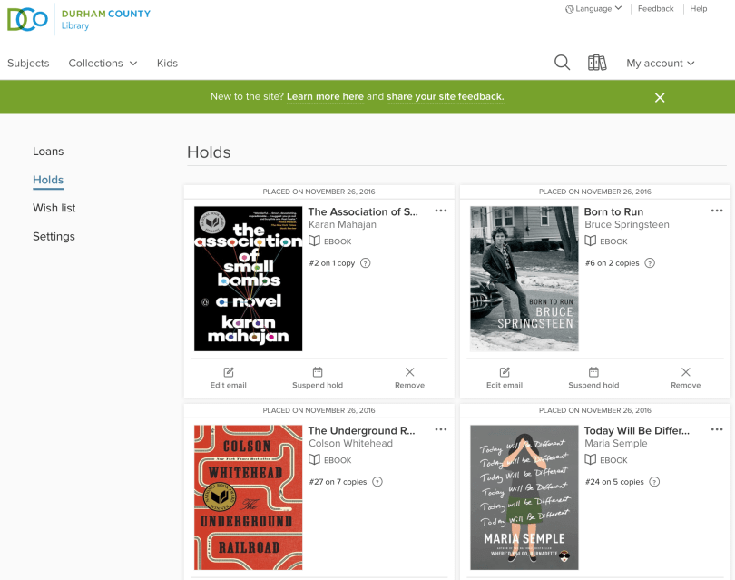Open more options for The Underground Railroad
The height and width of the screenshot is (580, 735).
pyautogui.click(x=441, y=430)
